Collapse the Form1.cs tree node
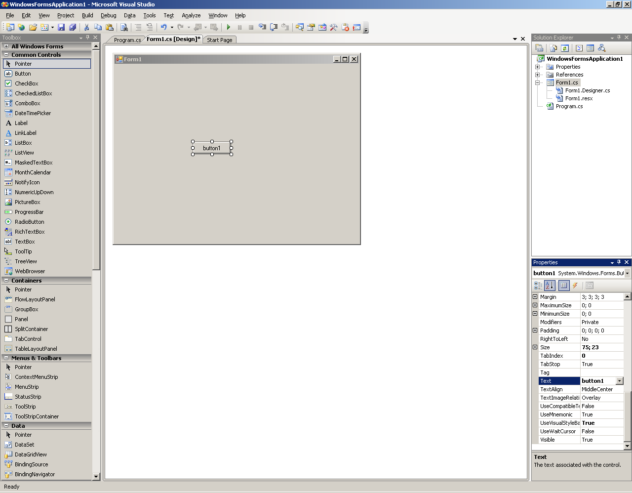 538,82
